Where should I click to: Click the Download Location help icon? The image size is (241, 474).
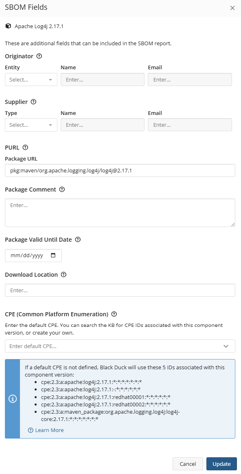coord(64,275)
